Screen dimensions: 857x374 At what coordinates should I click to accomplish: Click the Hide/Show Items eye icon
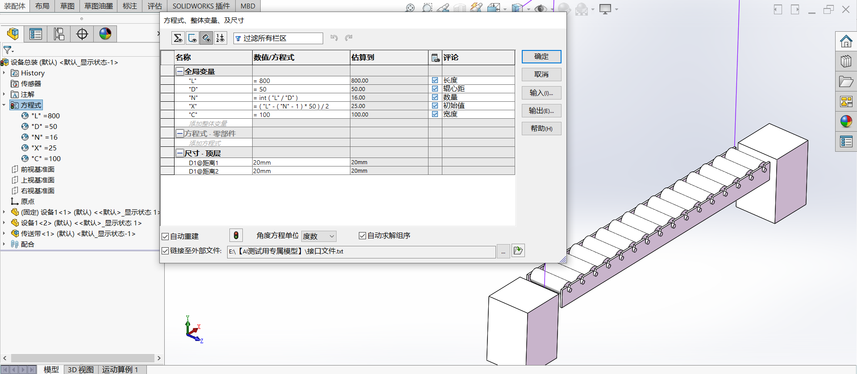(541, 8)
